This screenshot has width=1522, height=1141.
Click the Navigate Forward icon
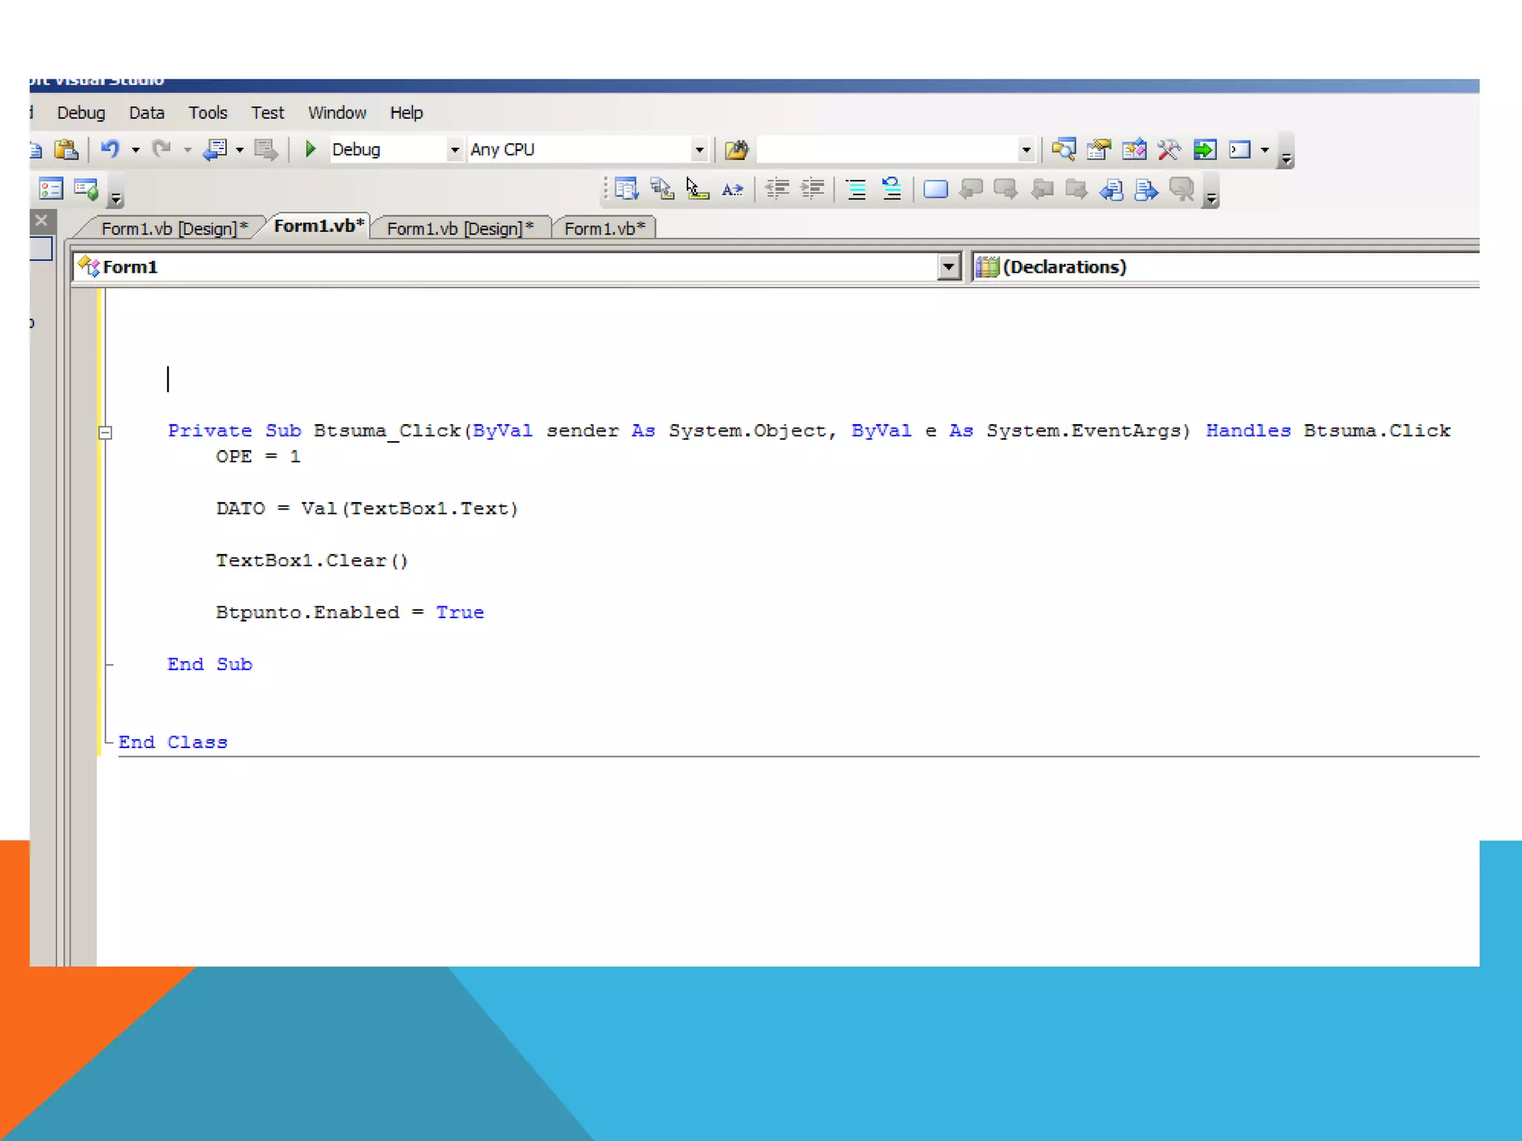tap(266, 149)
